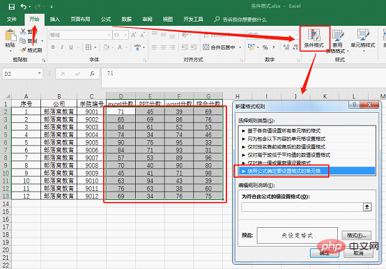The width and height of the screenshot is (386, 269).
Task: Click the Format (格式) button in dialog
Action: (x=356, y=236)
